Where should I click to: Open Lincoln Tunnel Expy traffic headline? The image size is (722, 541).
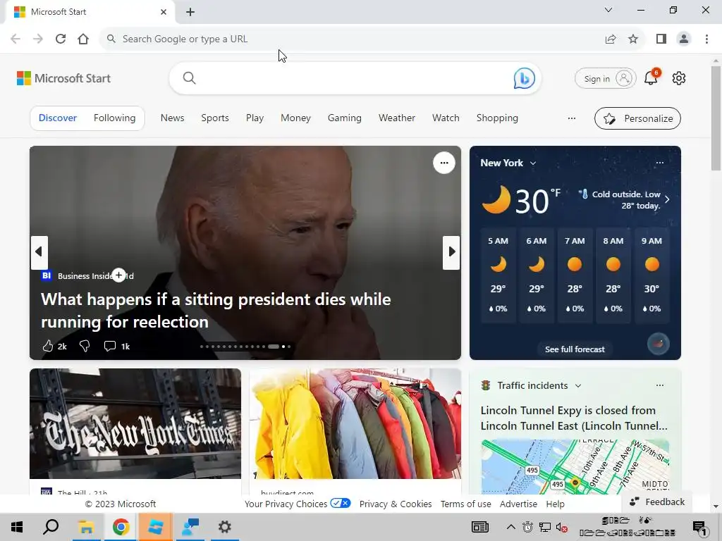click(x=574, y=418)
